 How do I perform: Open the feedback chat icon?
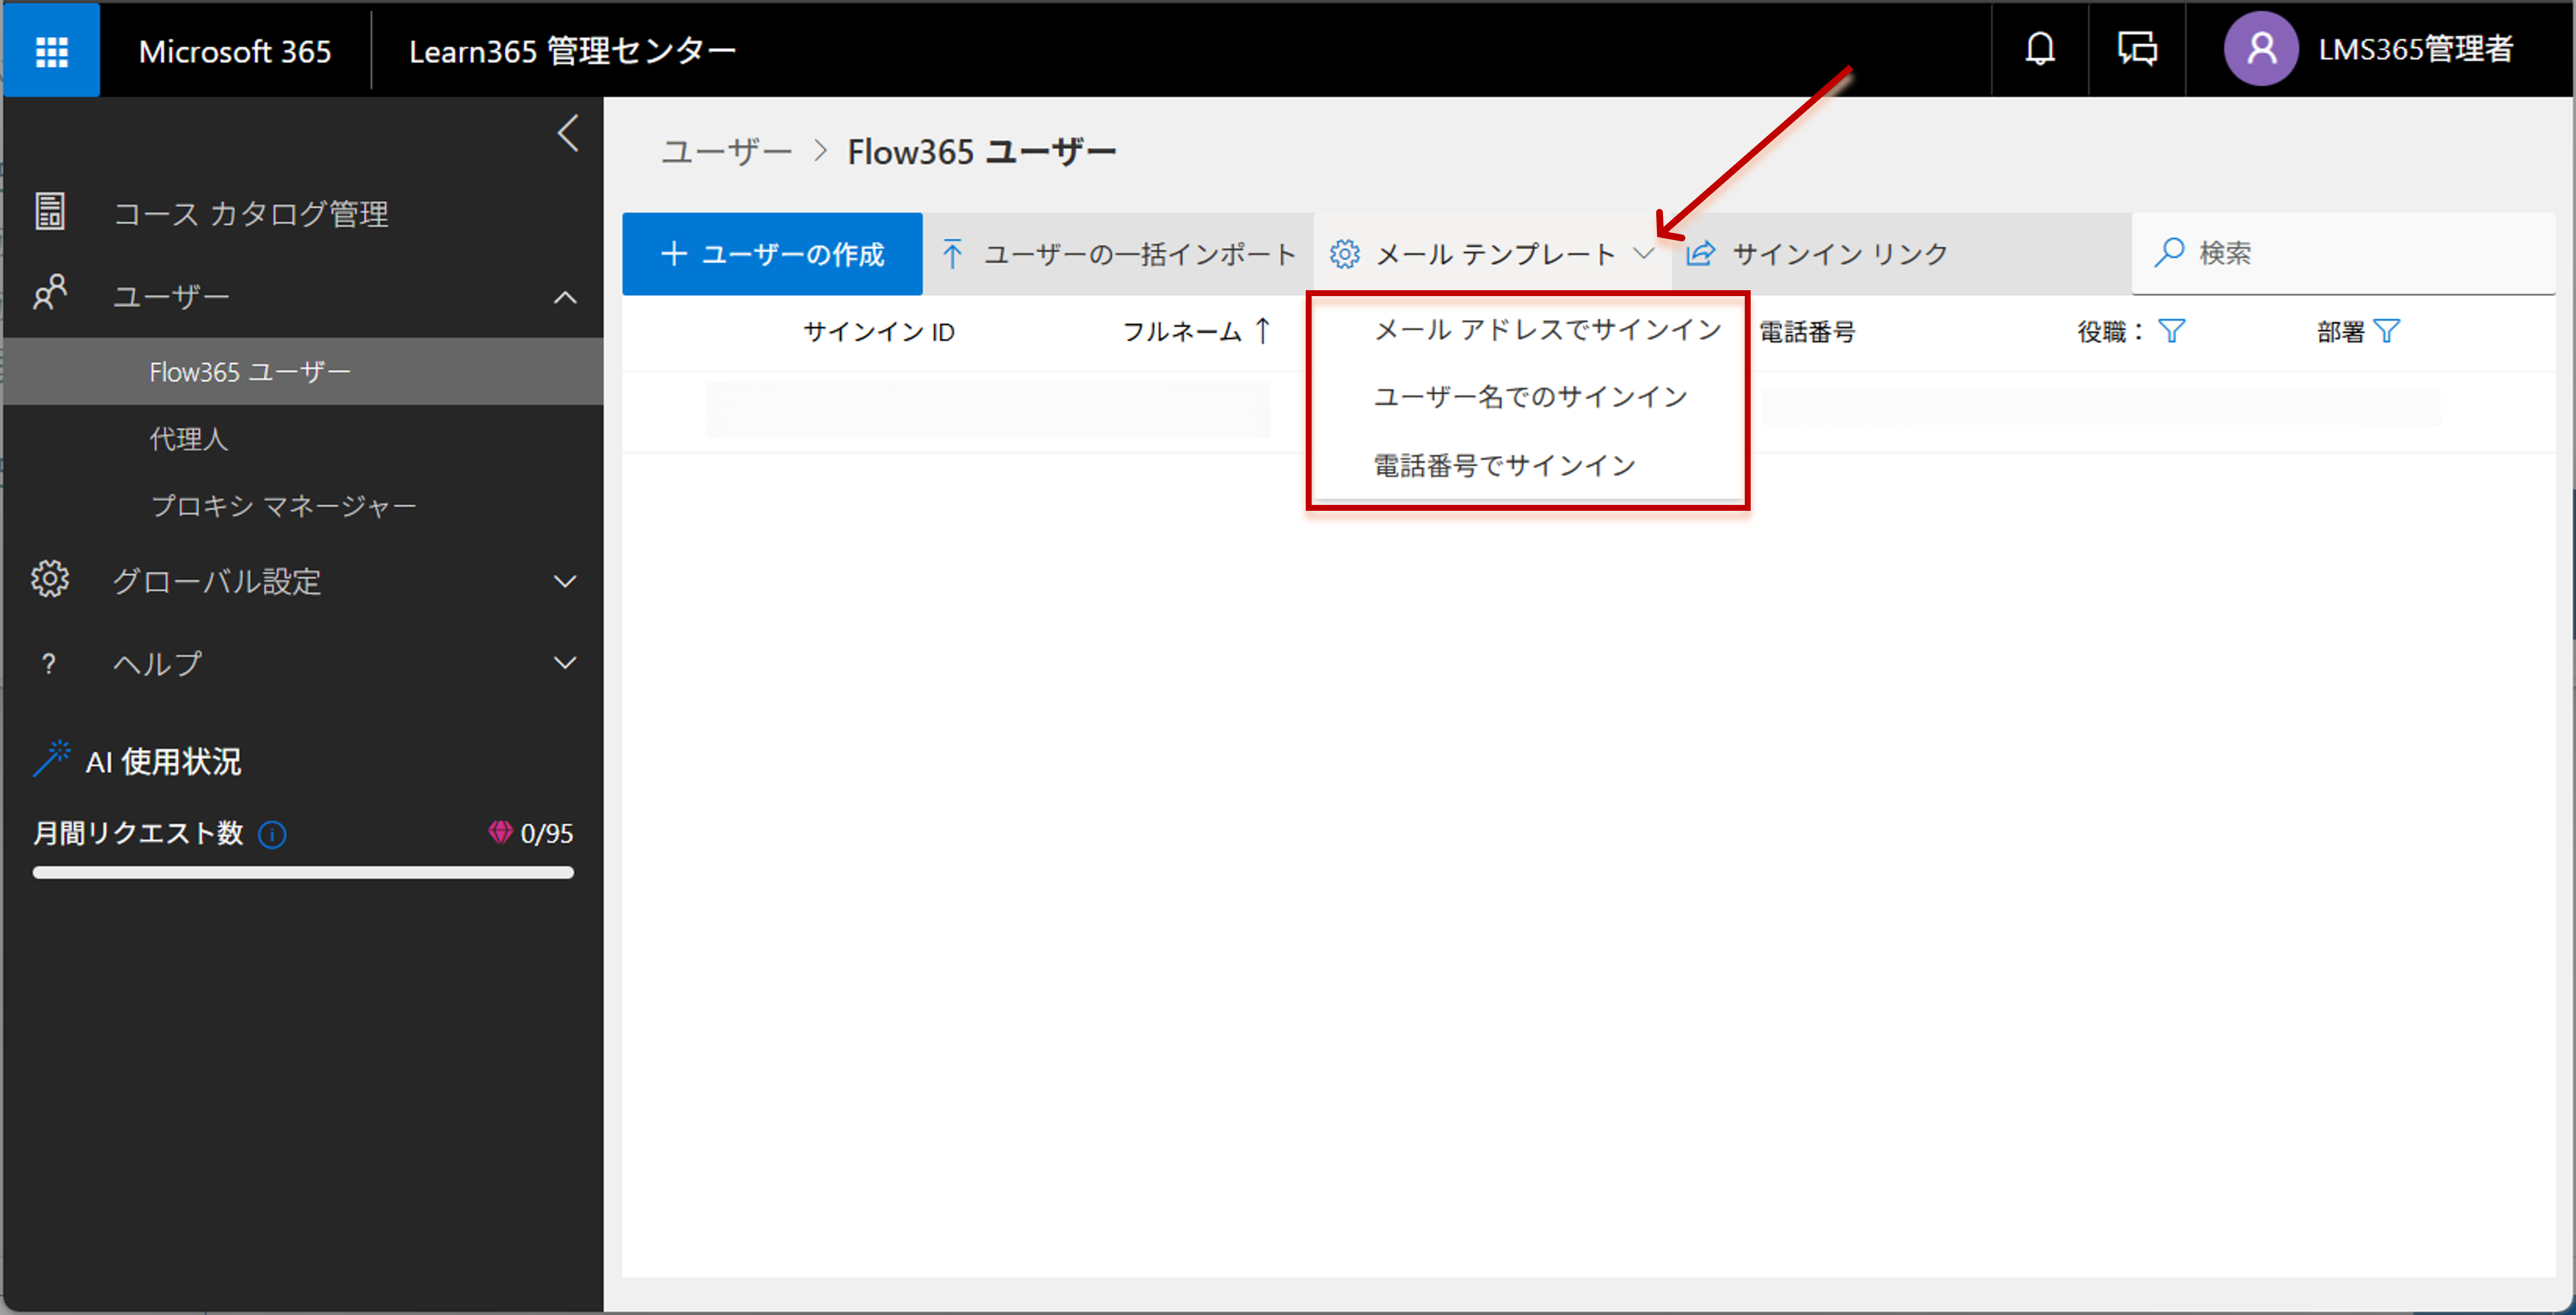coord(2137,48)
